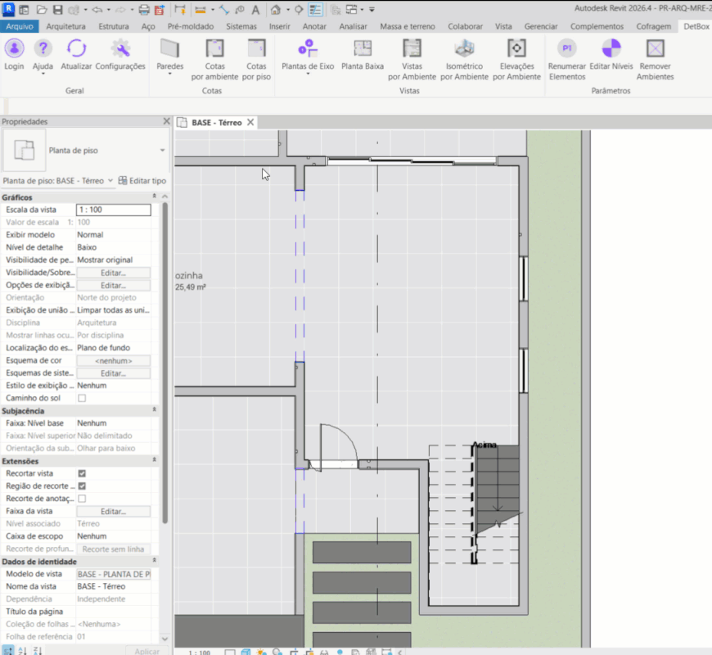Click the Save disk icon
The height and width of the screenshot is (655, 712).
point(57,9)
